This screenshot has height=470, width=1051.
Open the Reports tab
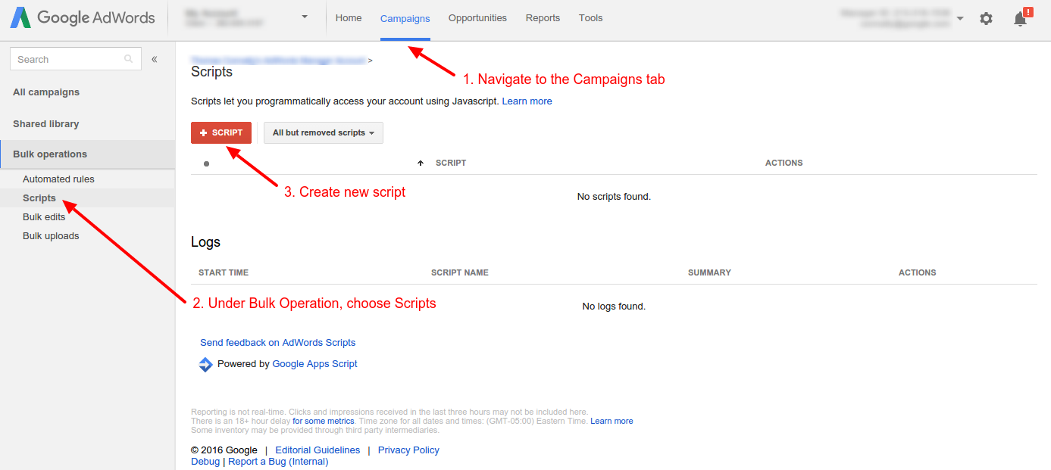(543, 18)
